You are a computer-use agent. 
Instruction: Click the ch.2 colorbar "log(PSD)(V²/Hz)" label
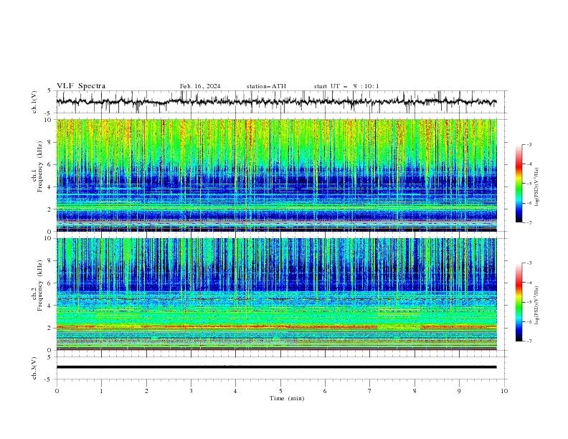[x=536, y=306]
